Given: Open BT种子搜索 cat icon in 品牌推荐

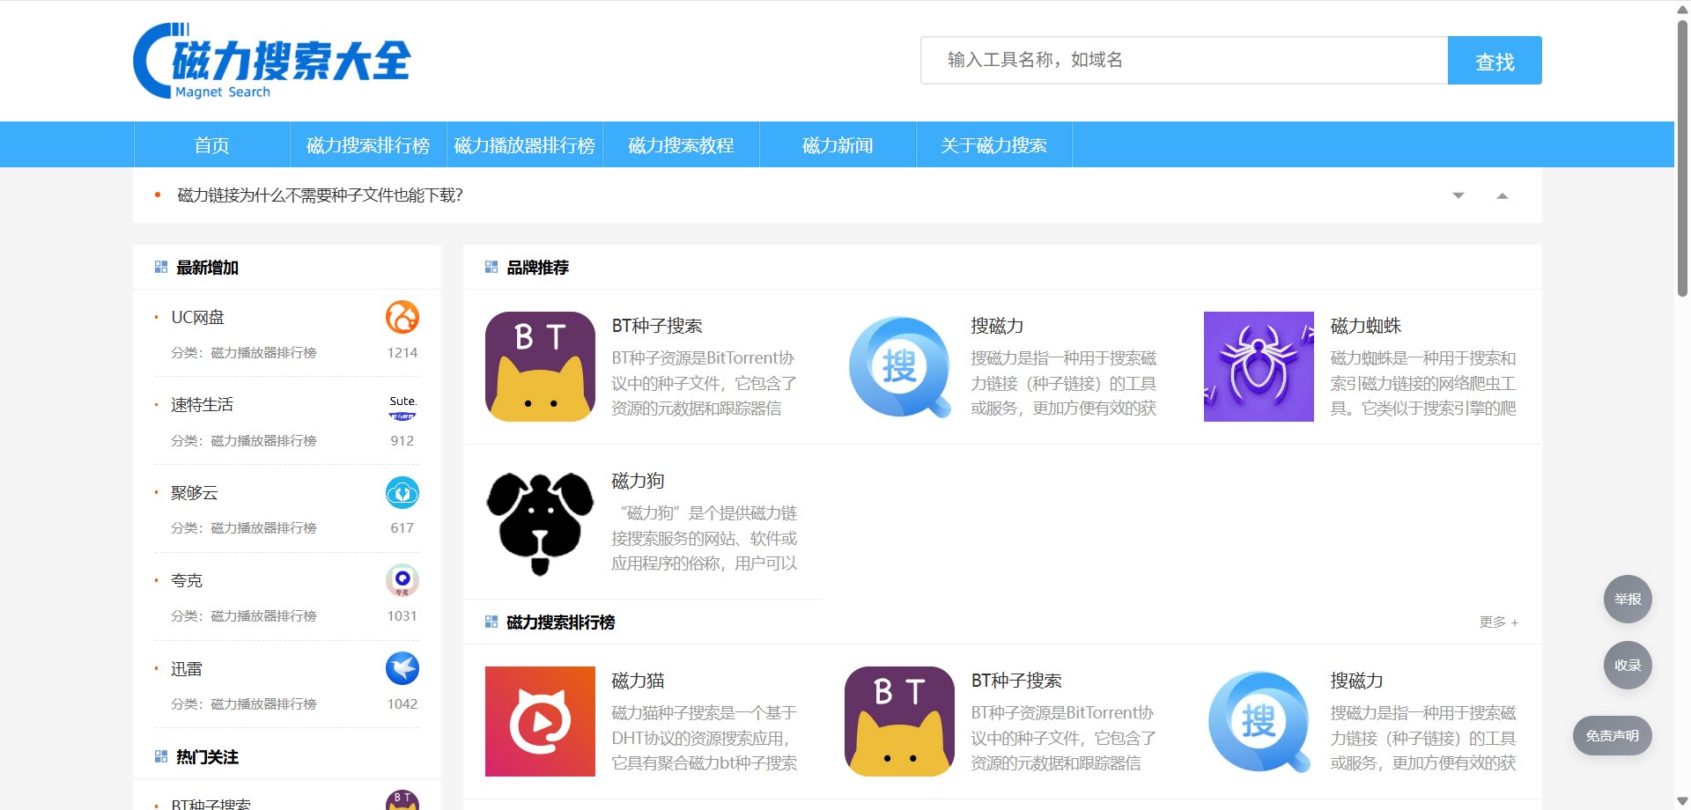Looking at the screenshot, I should 540,366.
